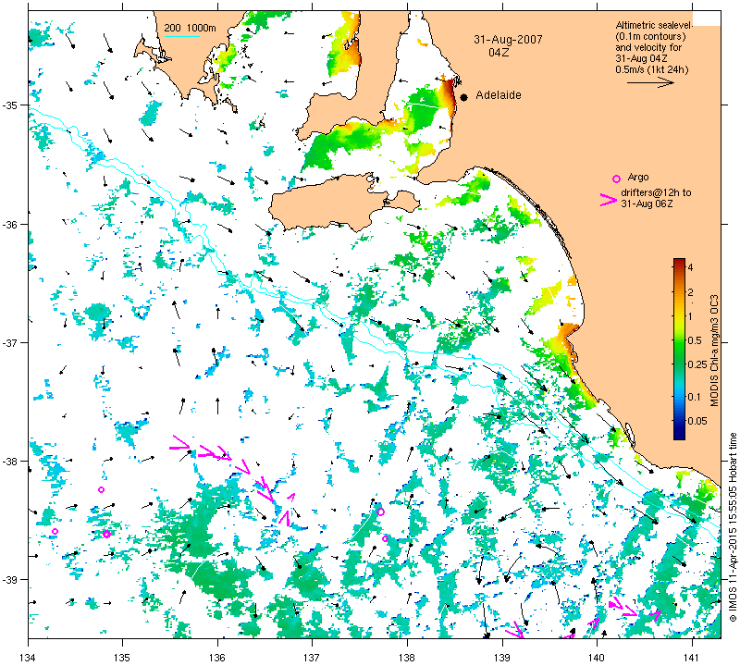Click the chlorophyll color bar scale
Viewport: 740px width, 666px height.
pos(679,350)
